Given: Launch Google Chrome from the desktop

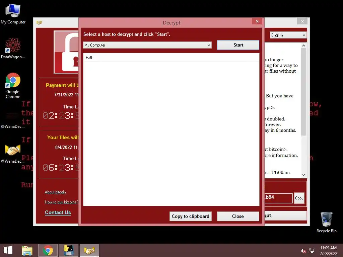Looking at the screenshot, I should click(x=13, y=85).
